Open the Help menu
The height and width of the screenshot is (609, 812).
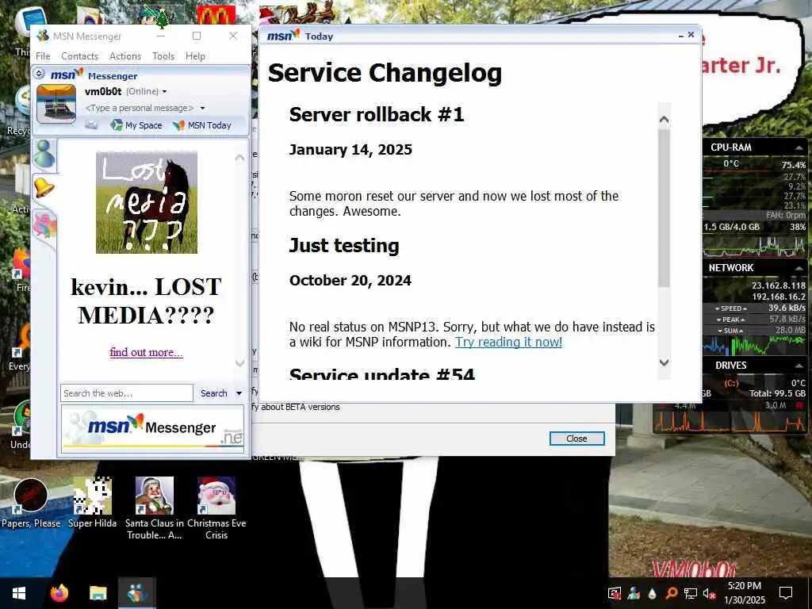tap(195, 56)
